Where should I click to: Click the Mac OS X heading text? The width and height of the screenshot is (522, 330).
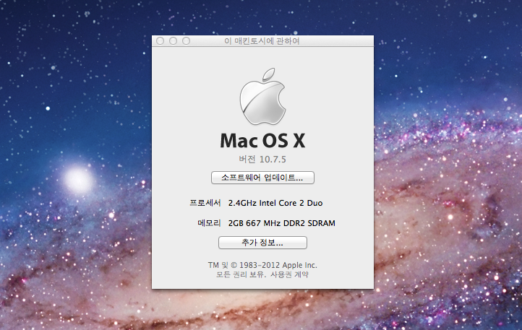click(x=262, y=140)
